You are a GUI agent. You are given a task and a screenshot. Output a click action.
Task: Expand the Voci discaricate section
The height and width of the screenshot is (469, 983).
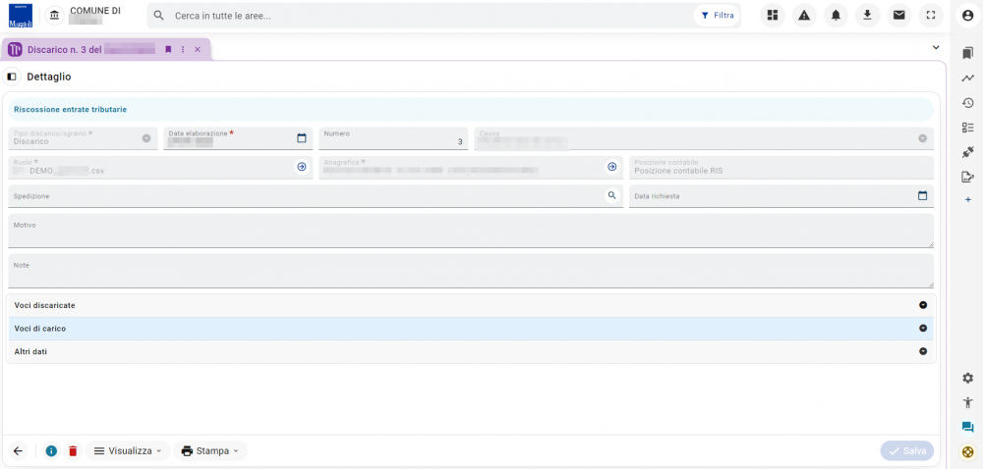pos(471,305)
